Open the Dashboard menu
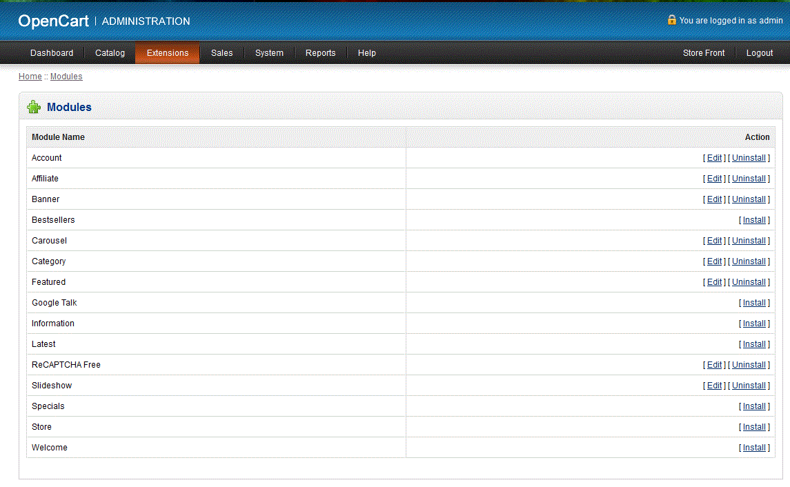This screenshot has height=487, width=790. pos(52,53)
